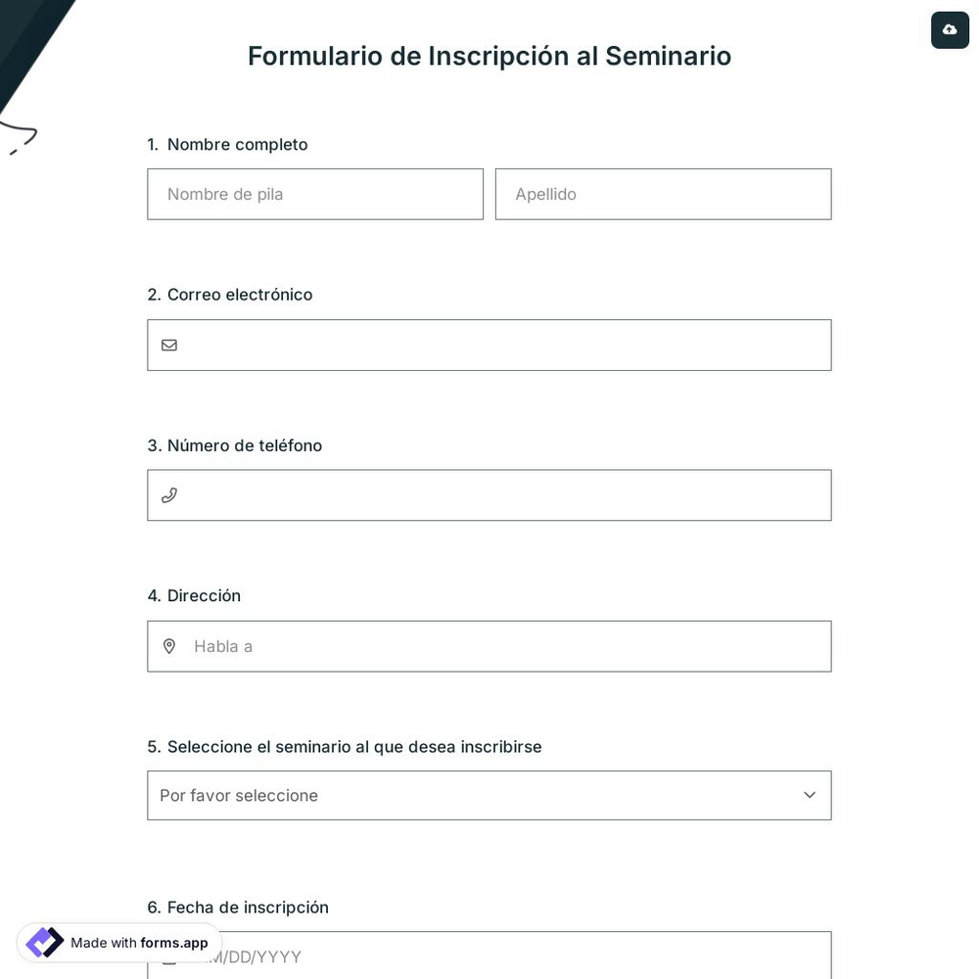Click the 'Nombre de pila' input field
Screen dimensions: 979x979
click(315, 194)
